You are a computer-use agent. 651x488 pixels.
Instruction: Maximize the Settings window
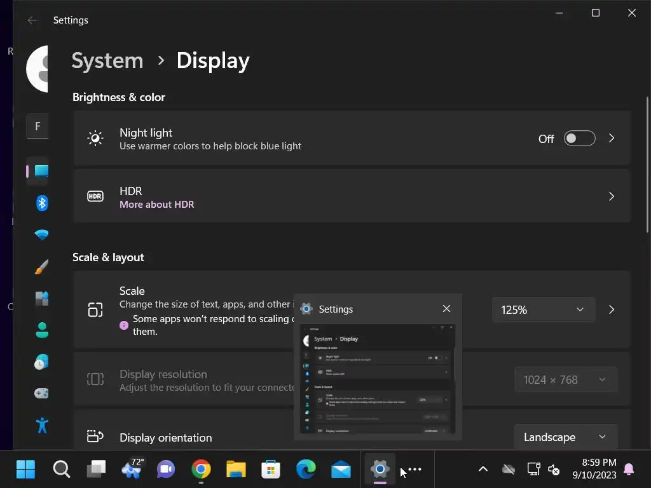point(596,13)
